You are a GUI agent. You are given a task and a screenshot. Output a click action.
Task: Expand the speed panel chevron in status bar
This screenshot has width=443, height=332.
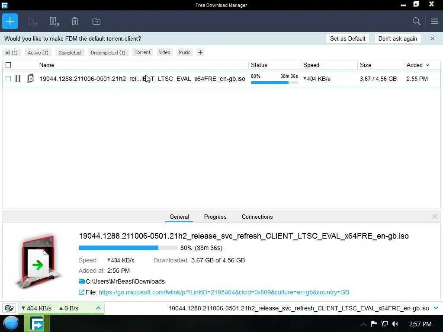tap(98, 308)
